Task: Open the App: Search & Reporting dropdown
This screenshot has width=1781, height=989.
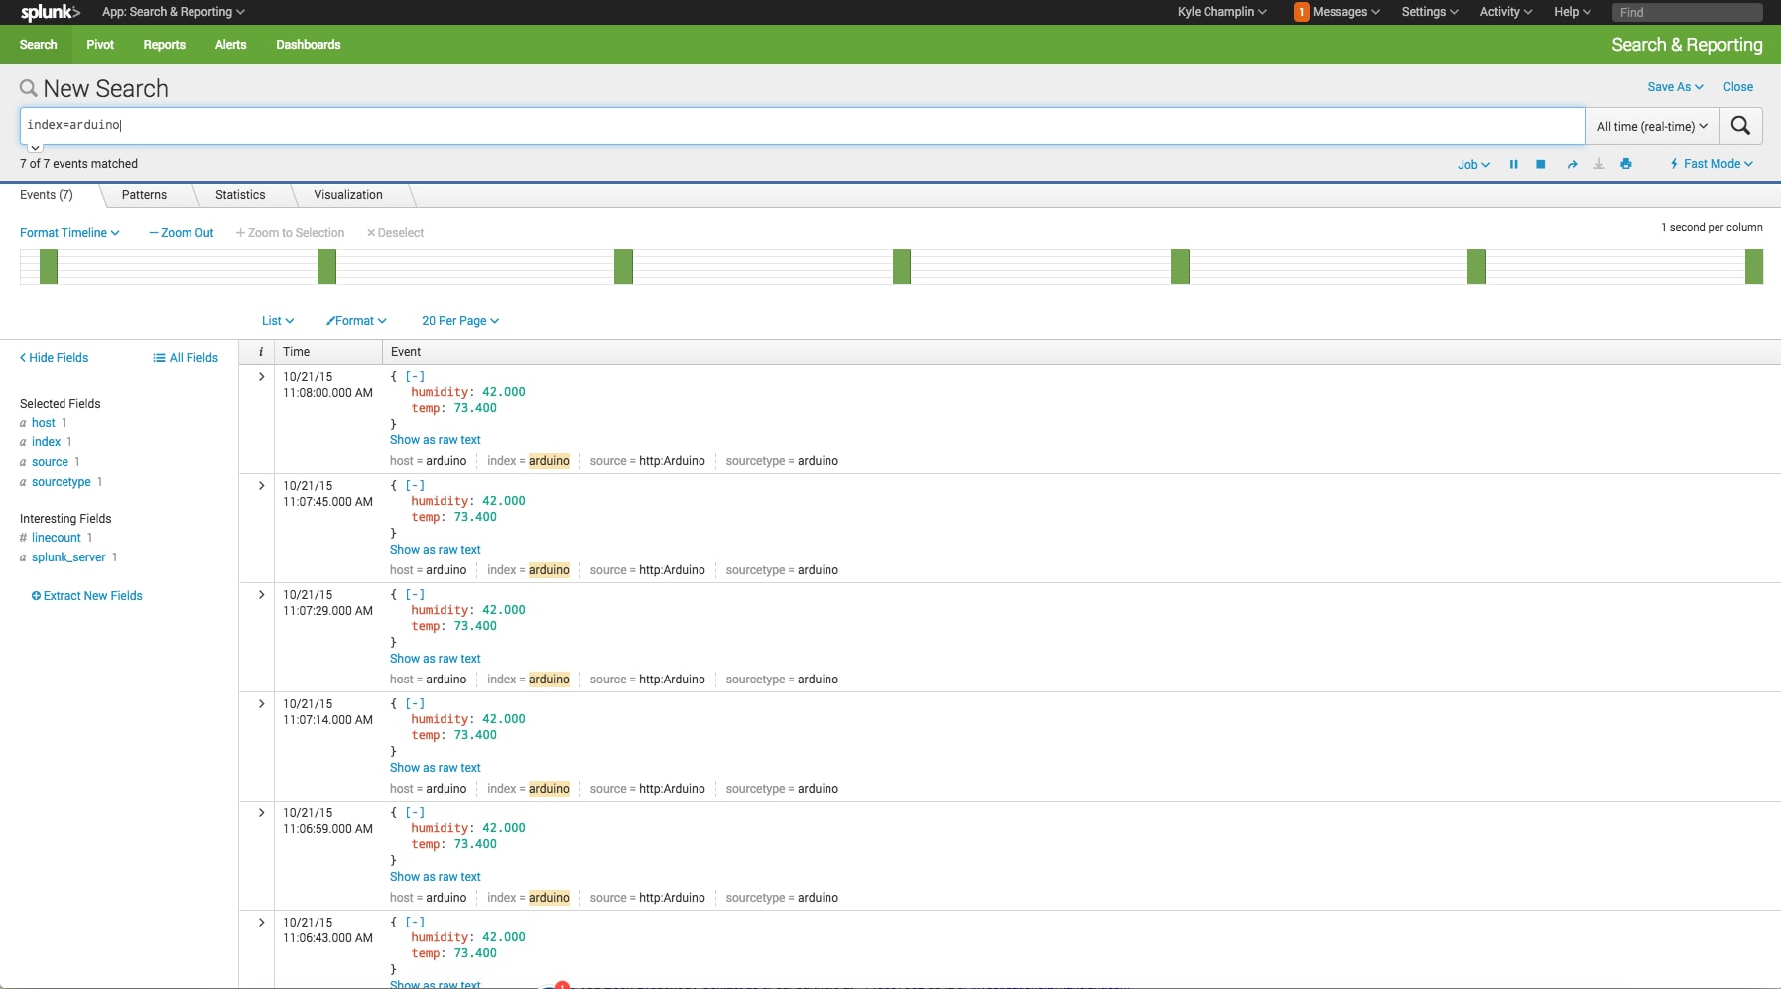Action: [x=173, y=12]
